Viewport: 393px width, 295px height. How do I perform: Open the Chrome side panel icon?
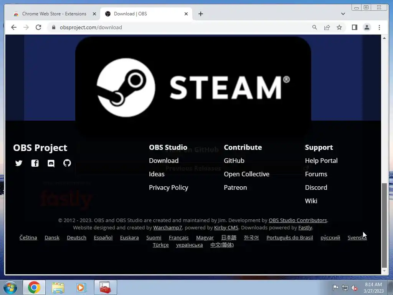tap(354, 27)
